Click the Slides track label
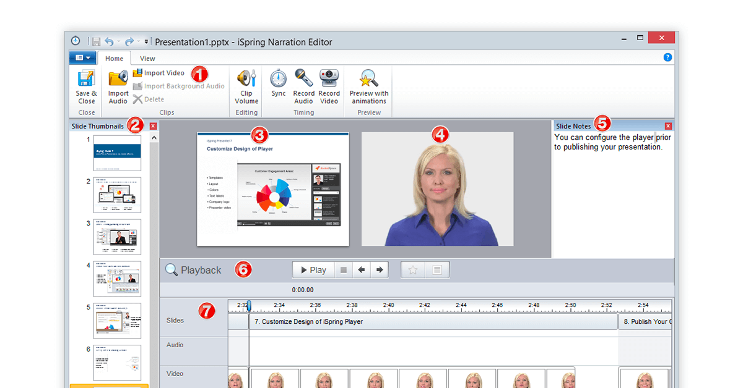Screen dimensions: 743x388 tap(175, 321)
